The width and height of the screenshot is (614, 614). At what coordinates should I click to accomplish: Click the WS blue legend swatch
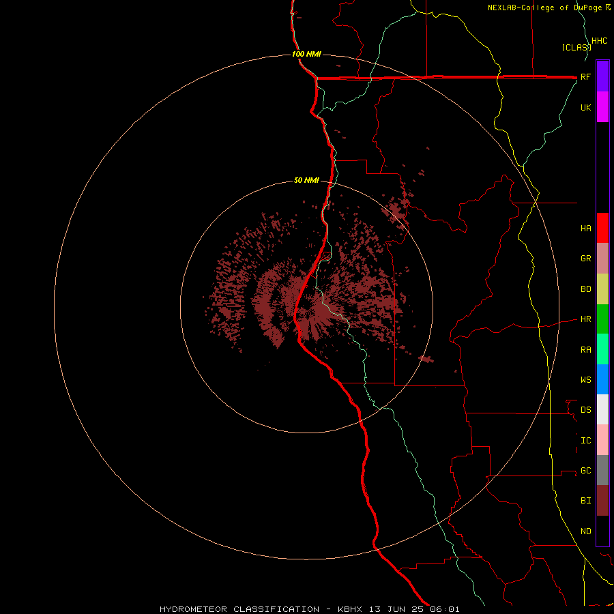tap(602, 379)
